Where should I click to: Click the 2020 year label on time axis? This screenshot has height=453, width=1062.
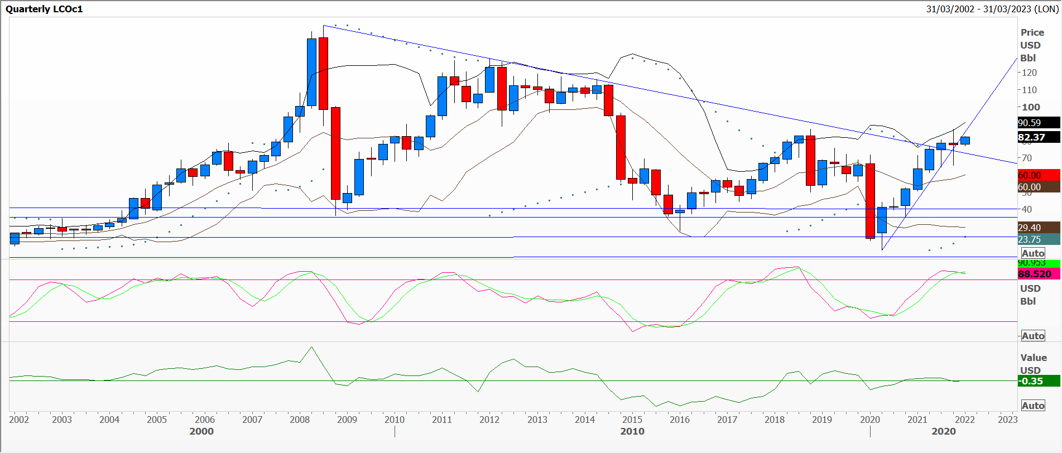[x=870, y=420]
